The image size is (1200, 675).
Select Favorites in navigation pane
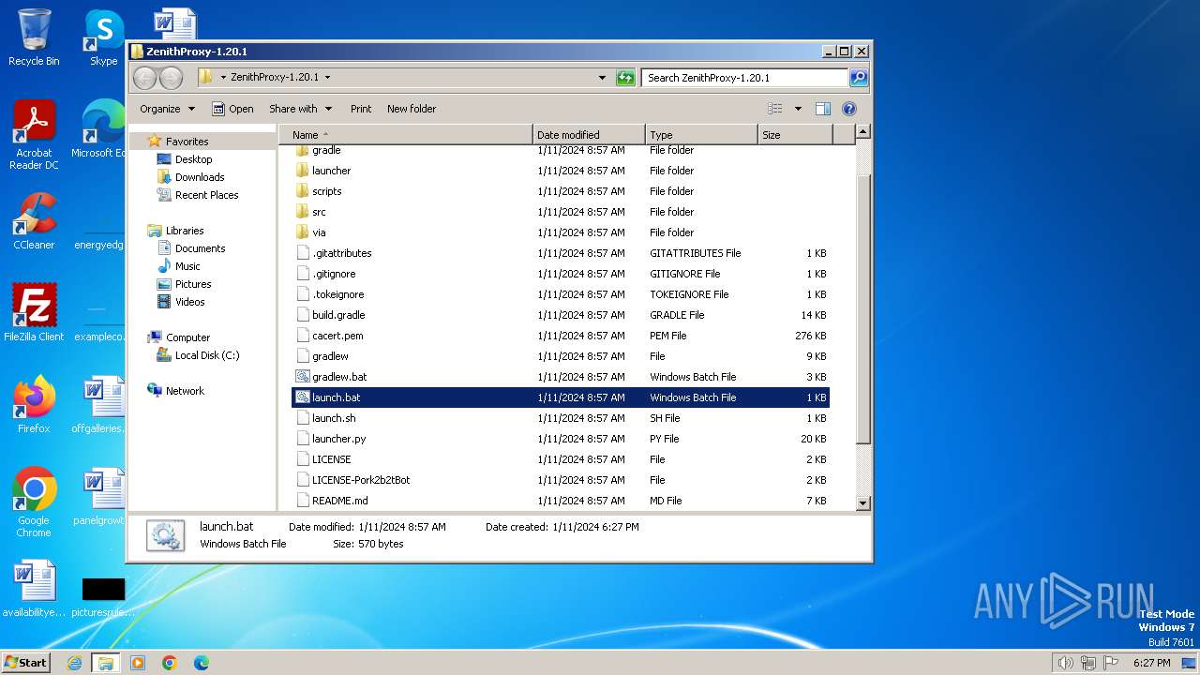[187, 142]
